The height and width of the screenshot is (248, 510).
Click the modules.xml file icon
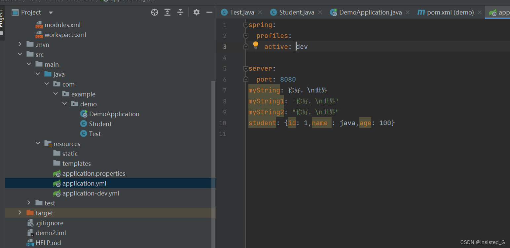[x=39, y=25]
